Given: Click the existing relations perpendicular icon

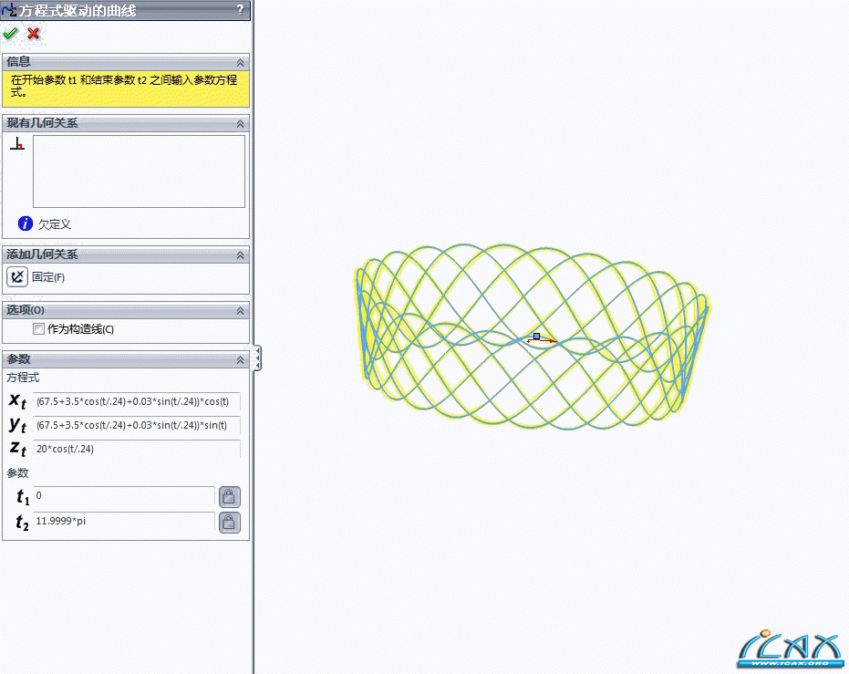Looking at the screenshot, I should point(17,143).
